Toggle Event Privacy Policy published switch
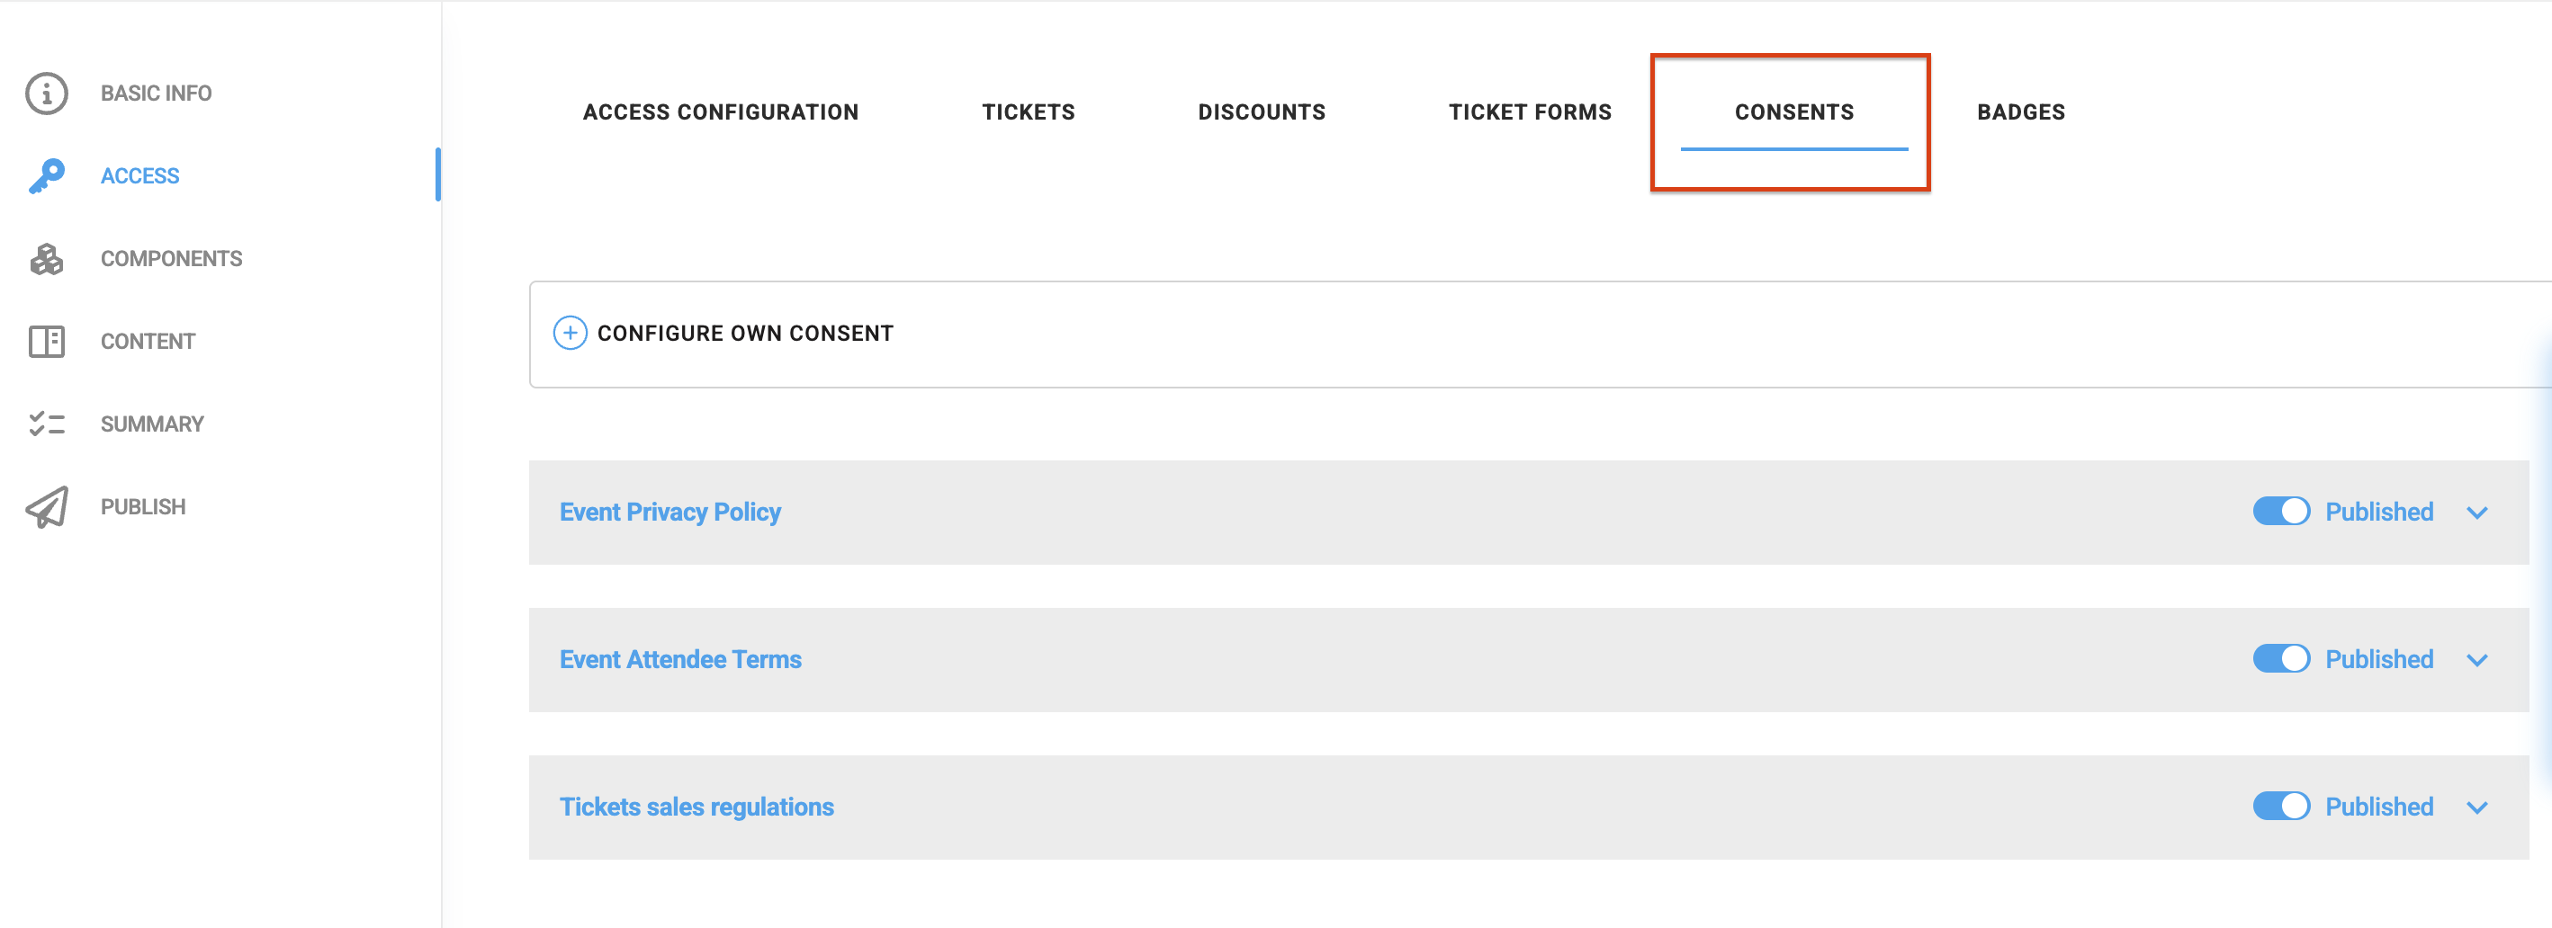Image resolution: width=2552 pixels, height=928 pixels. point(2280,512)
